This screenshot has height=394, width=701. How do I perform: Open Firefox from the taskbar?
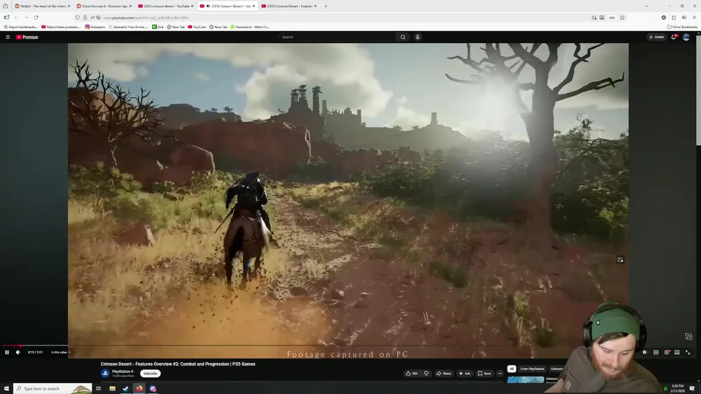(x=139, y=389)
